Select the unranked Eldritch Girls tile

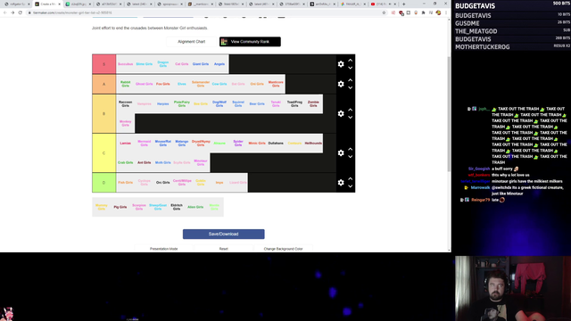point(177,207)
